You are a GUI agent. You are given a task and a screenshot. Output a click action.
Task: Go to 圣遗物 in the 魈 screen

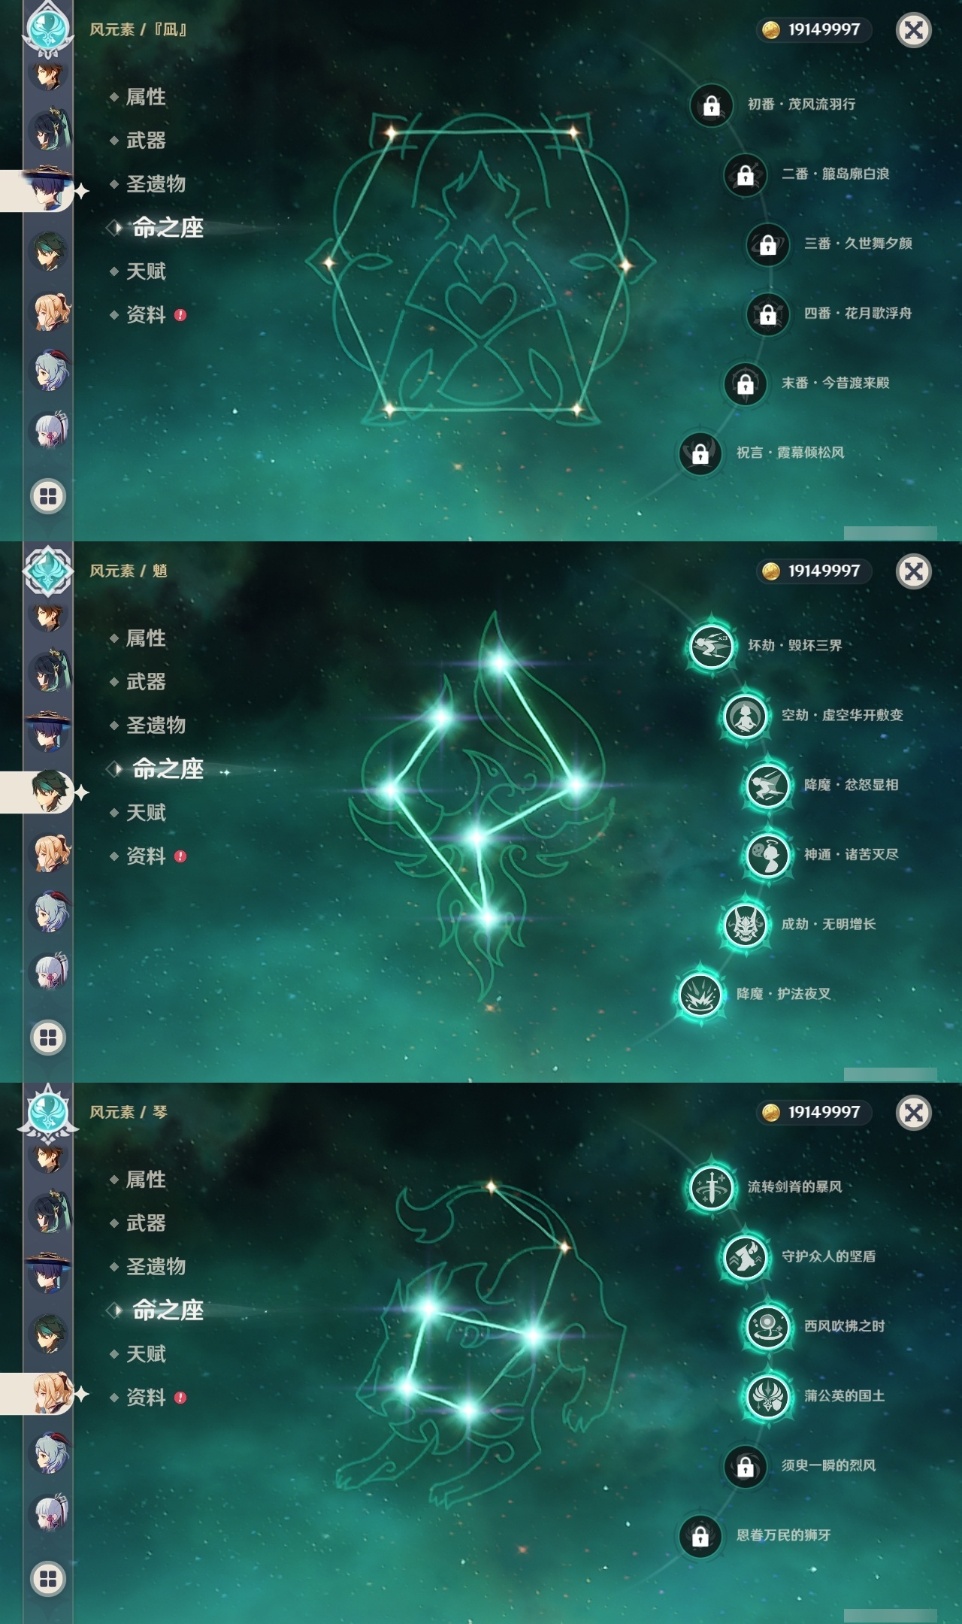155,726
